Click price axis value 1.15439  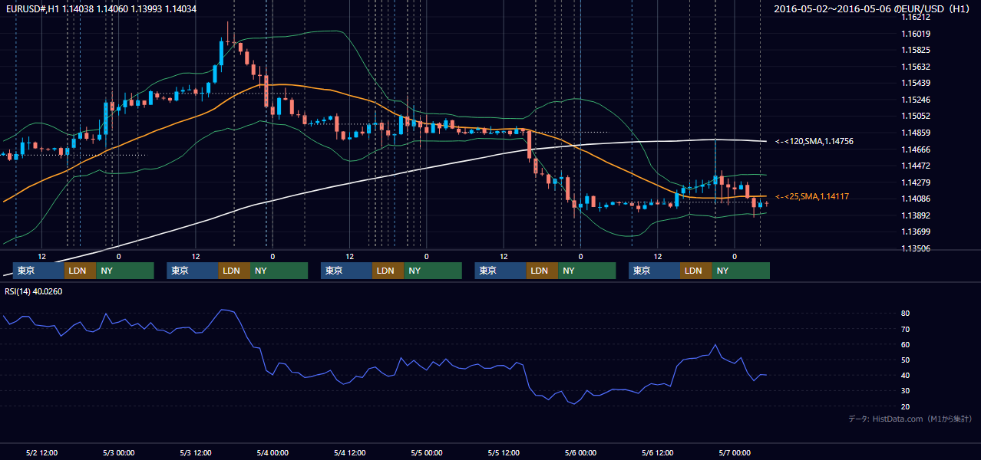coord(916,83)
